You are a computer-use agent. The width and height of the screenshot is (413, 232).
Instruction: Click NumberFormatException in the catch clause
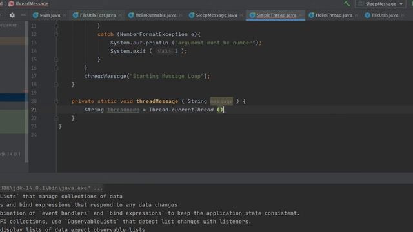click(x=154, y=34)
